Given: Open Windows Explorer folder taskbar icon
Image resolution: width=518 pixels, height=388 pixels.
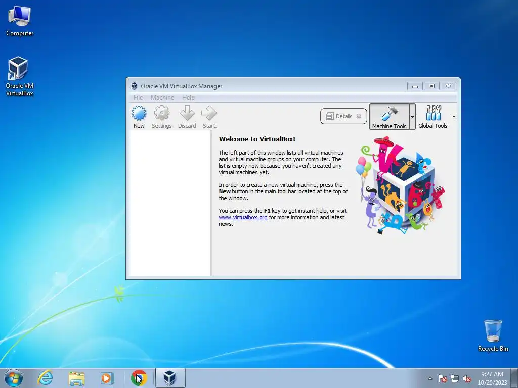Looking at the screenshot, I should click(x=76, y=378).
